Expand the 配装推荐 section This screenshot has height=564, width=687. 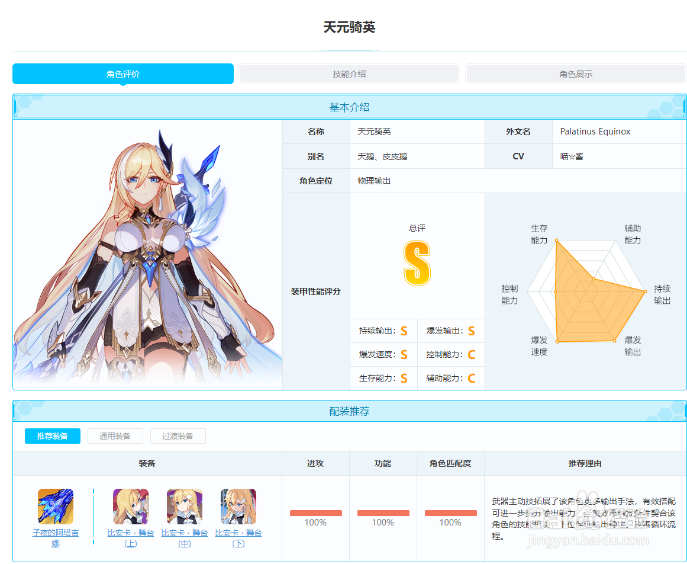[349, 411]
